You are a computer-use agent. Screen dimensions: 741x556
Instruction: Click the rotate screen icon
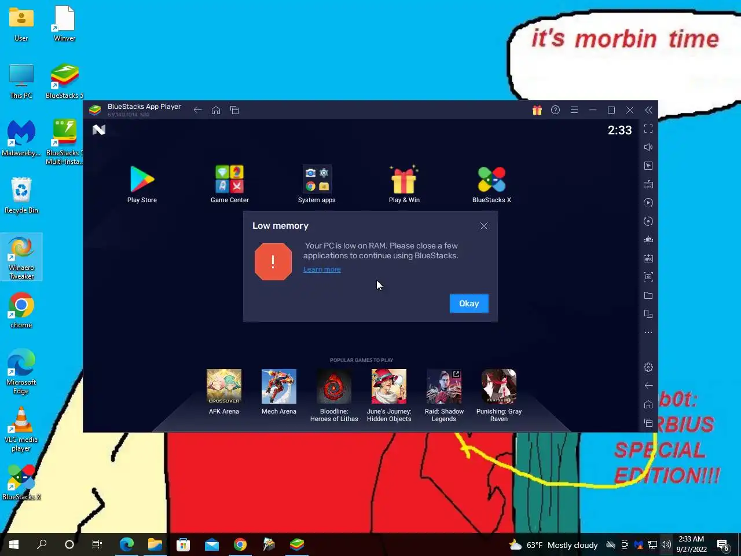coord(648,314)
